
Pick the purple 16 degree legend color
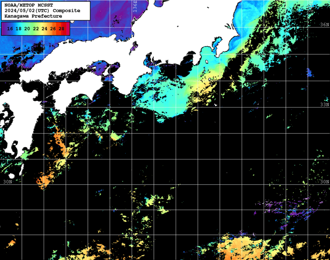click(10, 28)
